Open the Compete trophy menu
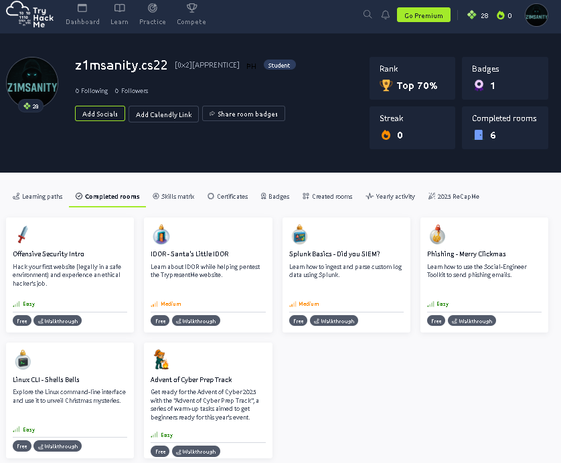Image resolution: width=561 pixels, height=463 pixels. tap(191, 15)
